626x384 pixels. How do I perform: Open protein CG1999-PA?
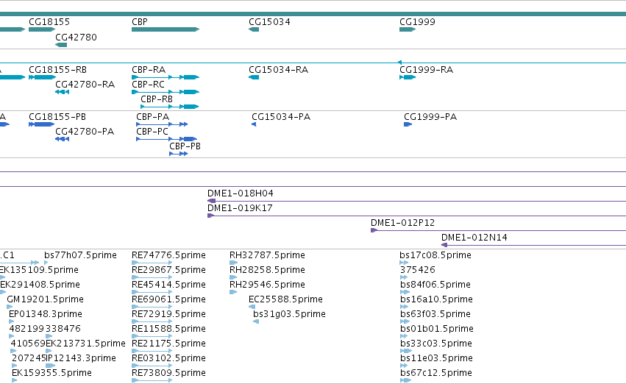coord(430,117)
